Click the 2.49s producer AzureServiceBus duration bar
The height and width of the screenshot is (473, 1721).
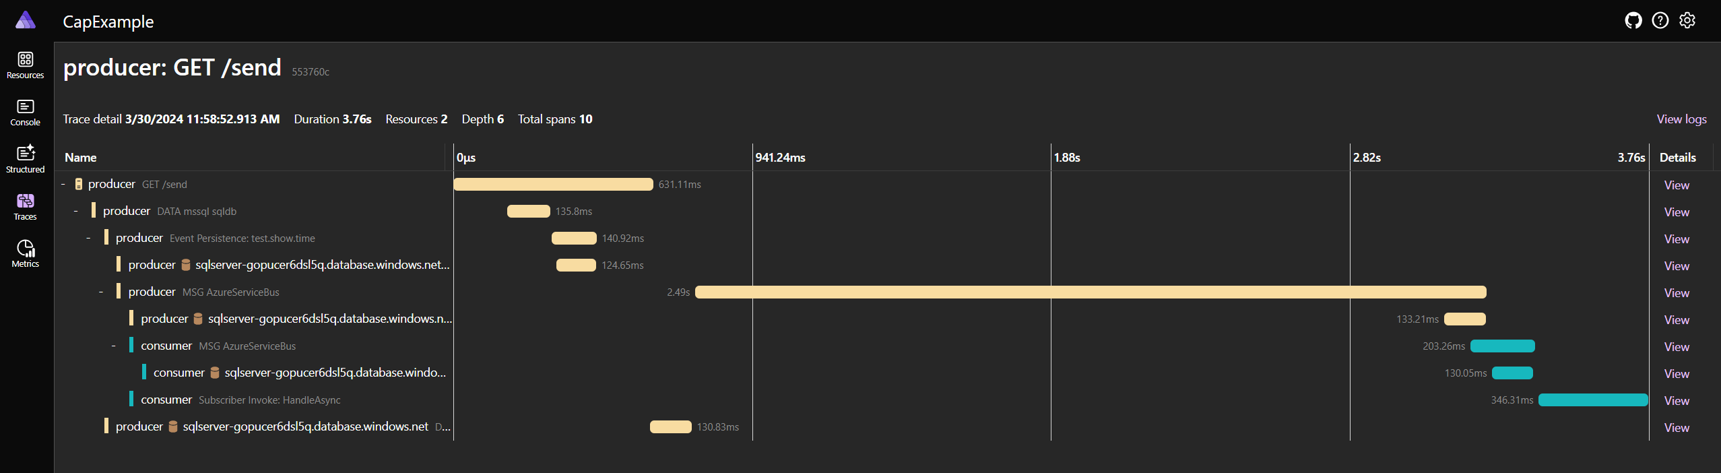tap(1090, 292)
